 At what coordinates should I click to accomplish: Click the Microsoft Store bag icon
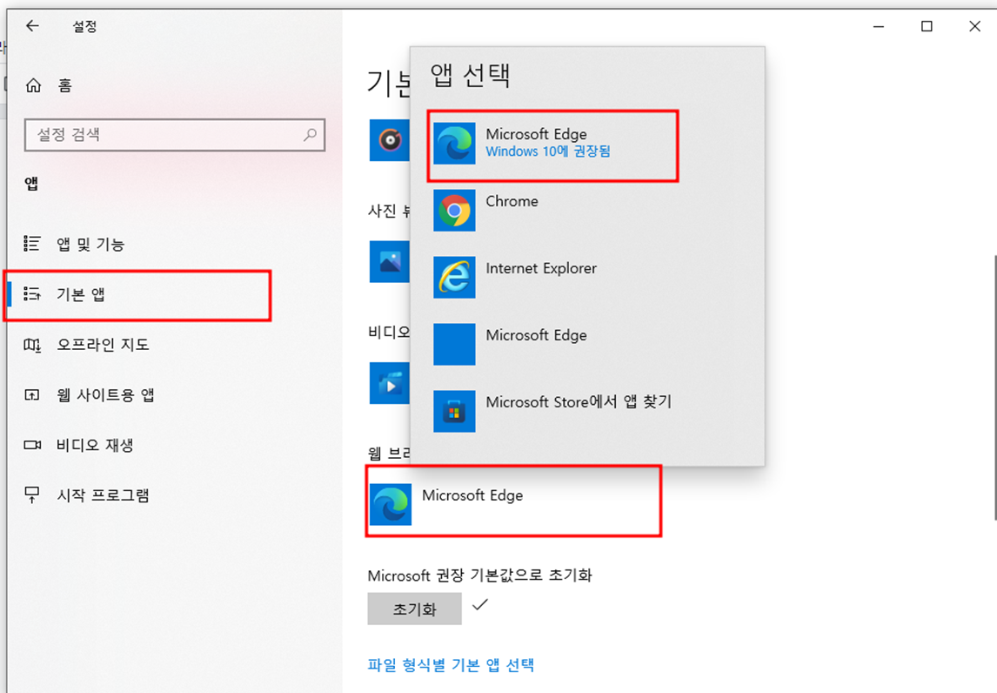[x=454, y=411]
